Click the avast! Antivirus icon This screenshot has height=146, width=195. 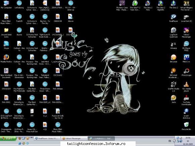186,114
